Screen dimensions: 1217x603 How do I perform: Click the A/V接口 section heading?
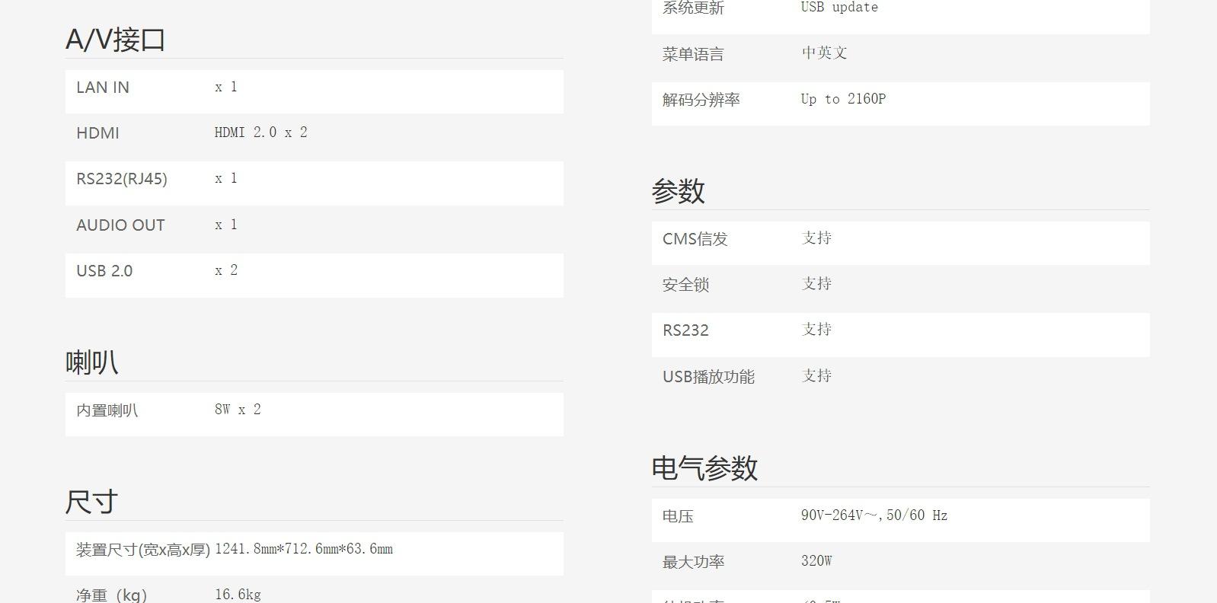115,40
